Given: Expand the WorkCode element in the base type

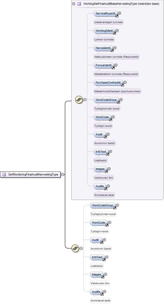Looking at the screenshot, I should coord(113,117).
